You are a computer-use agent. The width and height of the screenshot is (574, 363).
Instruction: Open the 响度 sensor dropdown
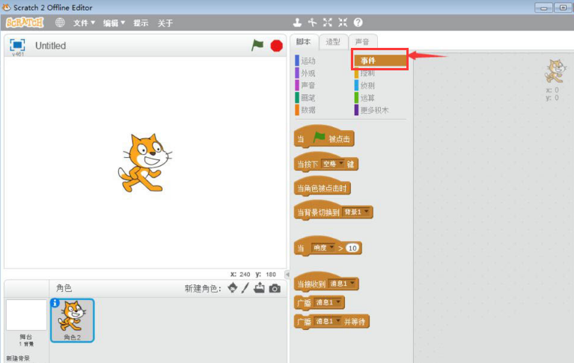[323, 248]
